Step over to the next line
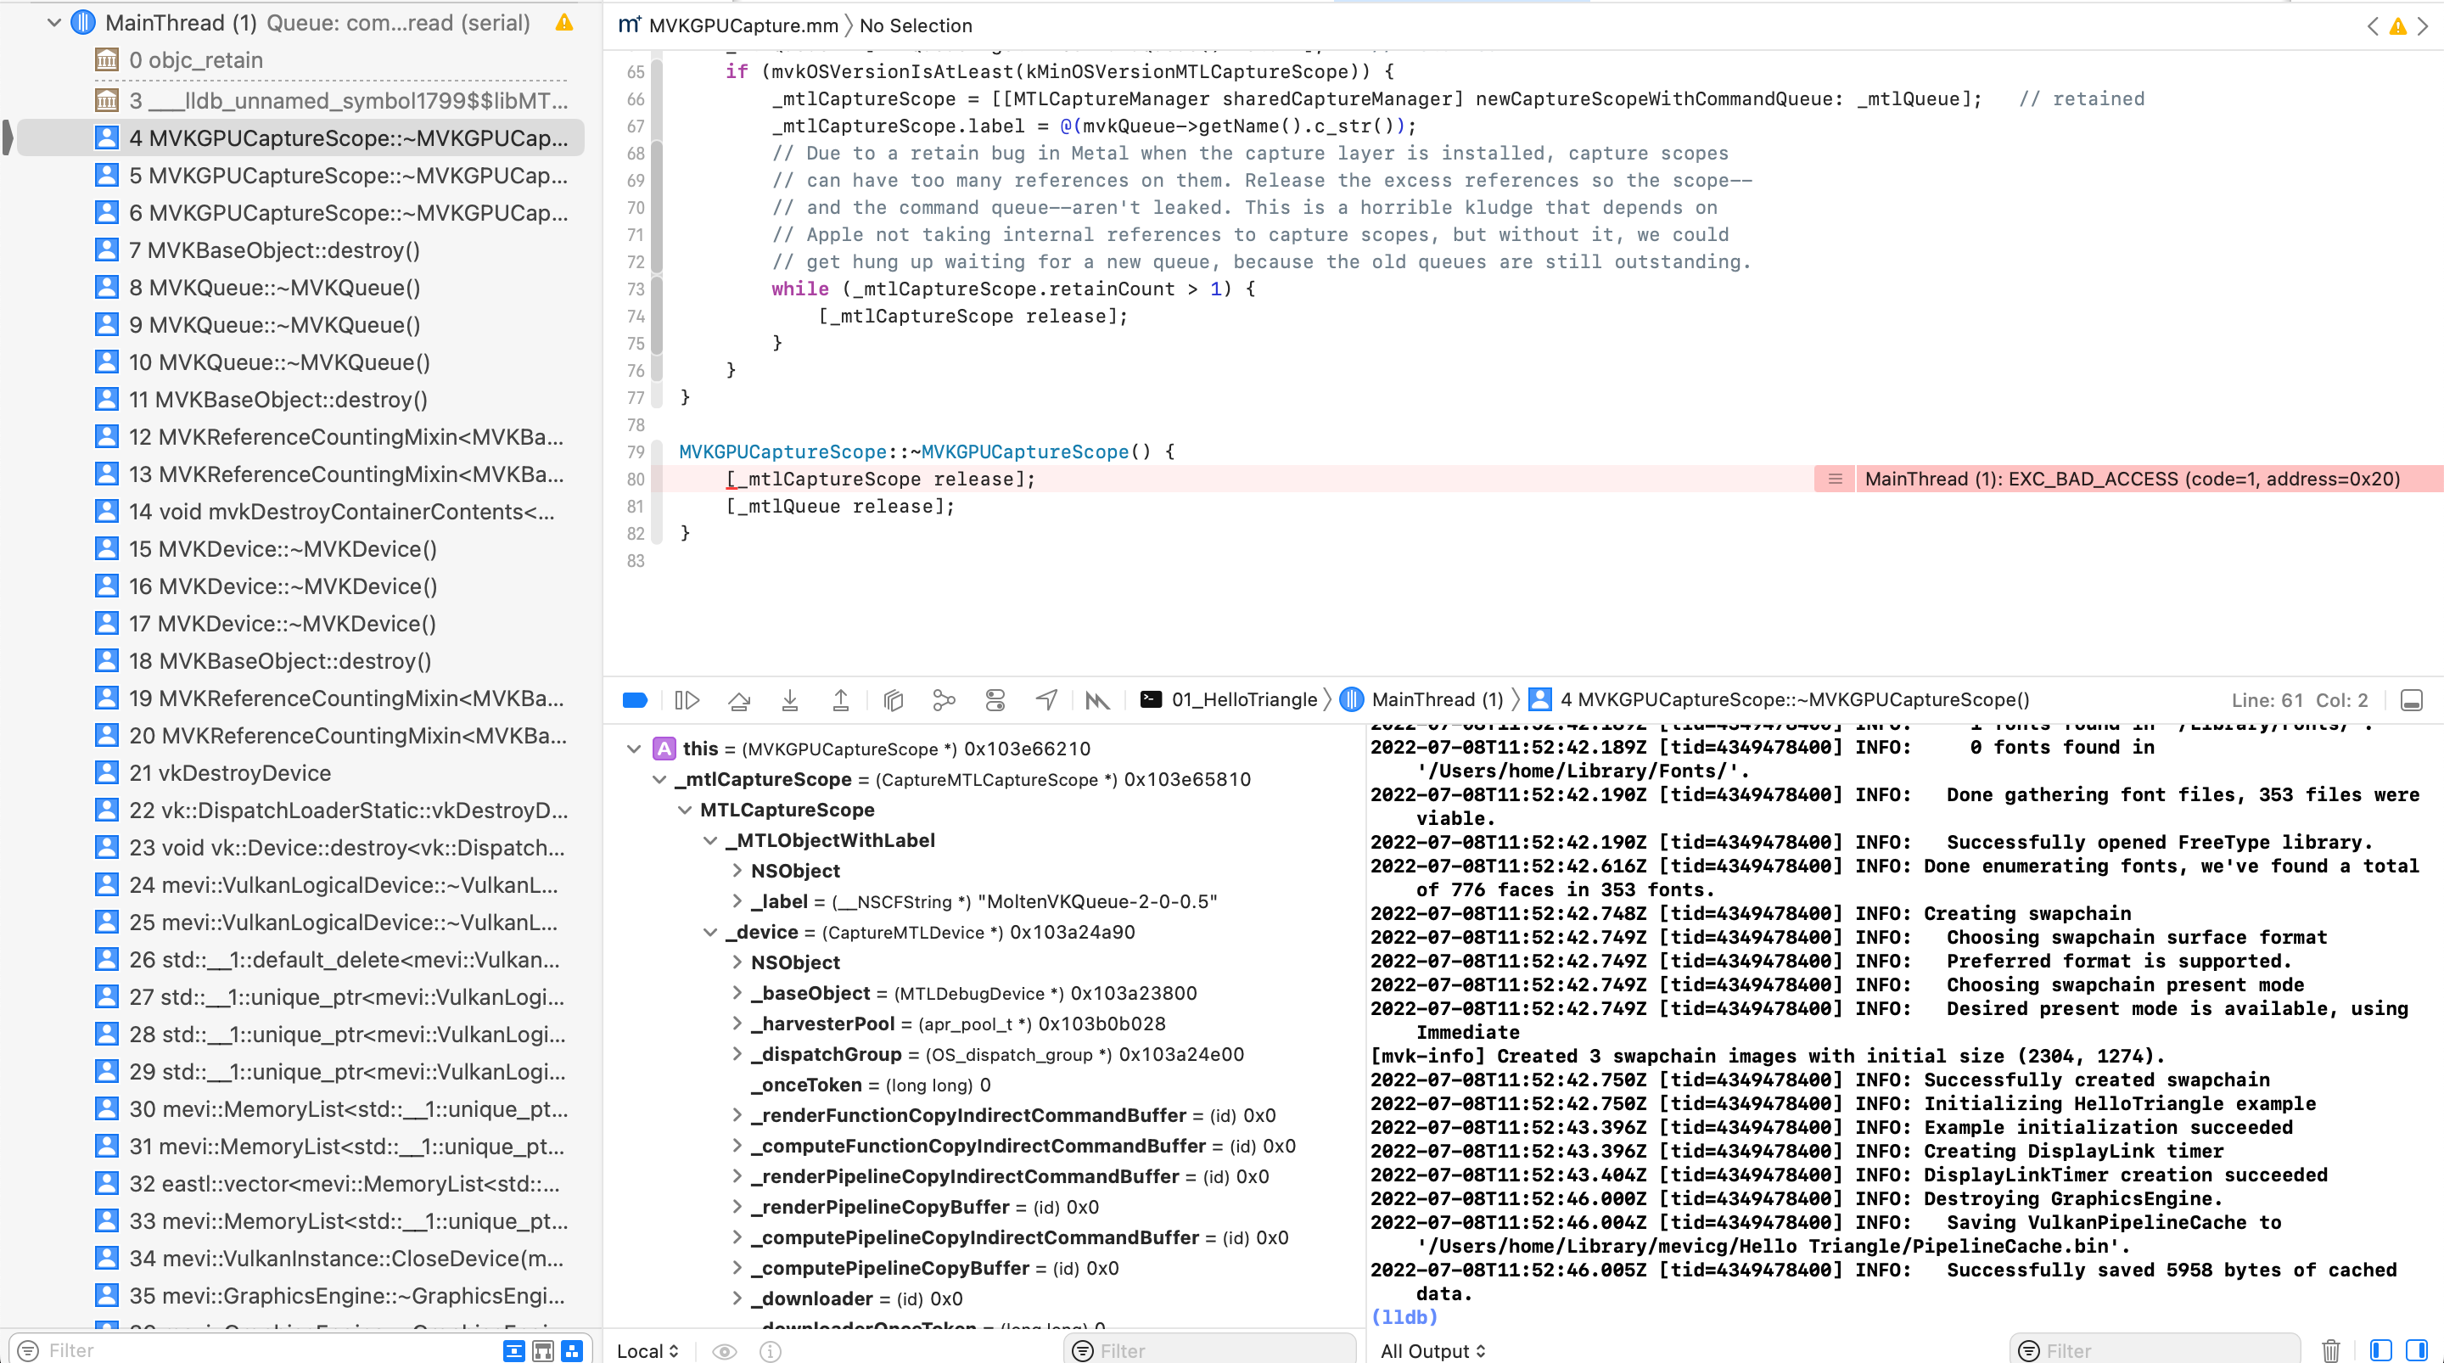The height and width of the screenshot is (1363, 2444). click(x=739, y=699)
